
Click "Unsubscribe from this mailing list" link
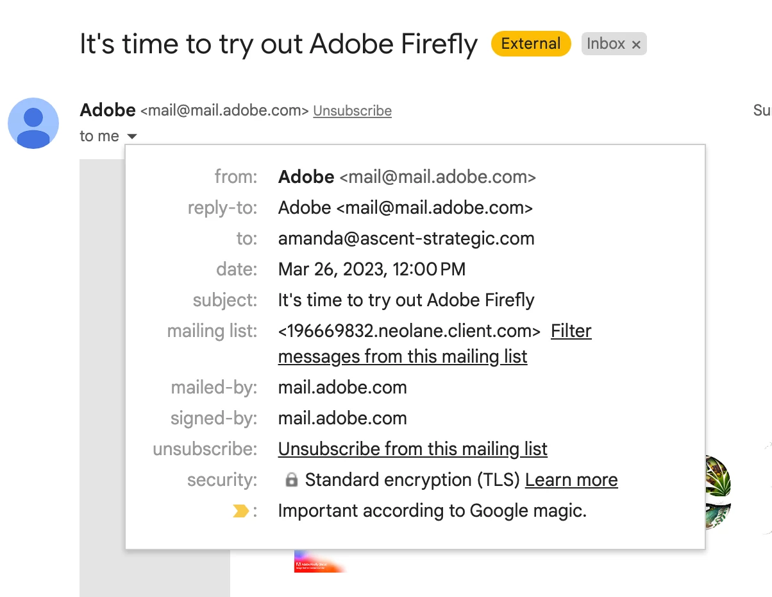tap(412, 449)
